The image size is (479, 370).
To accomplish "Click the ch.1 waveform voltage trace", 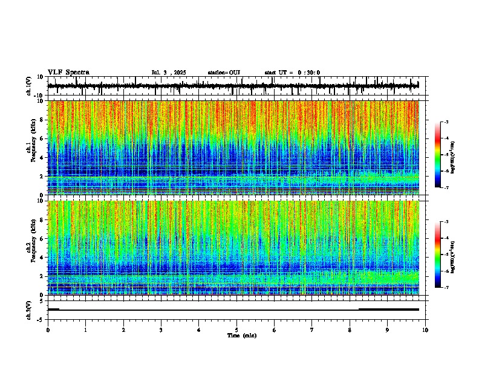I will (233, 86).
